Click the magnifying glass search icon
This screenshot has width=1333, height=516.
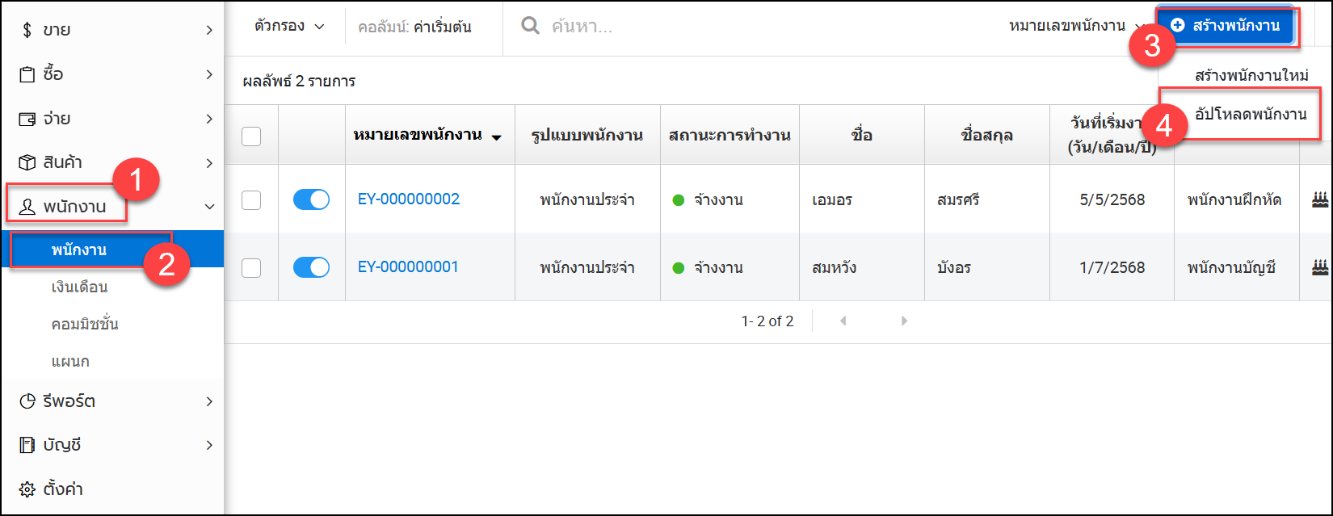530,26
